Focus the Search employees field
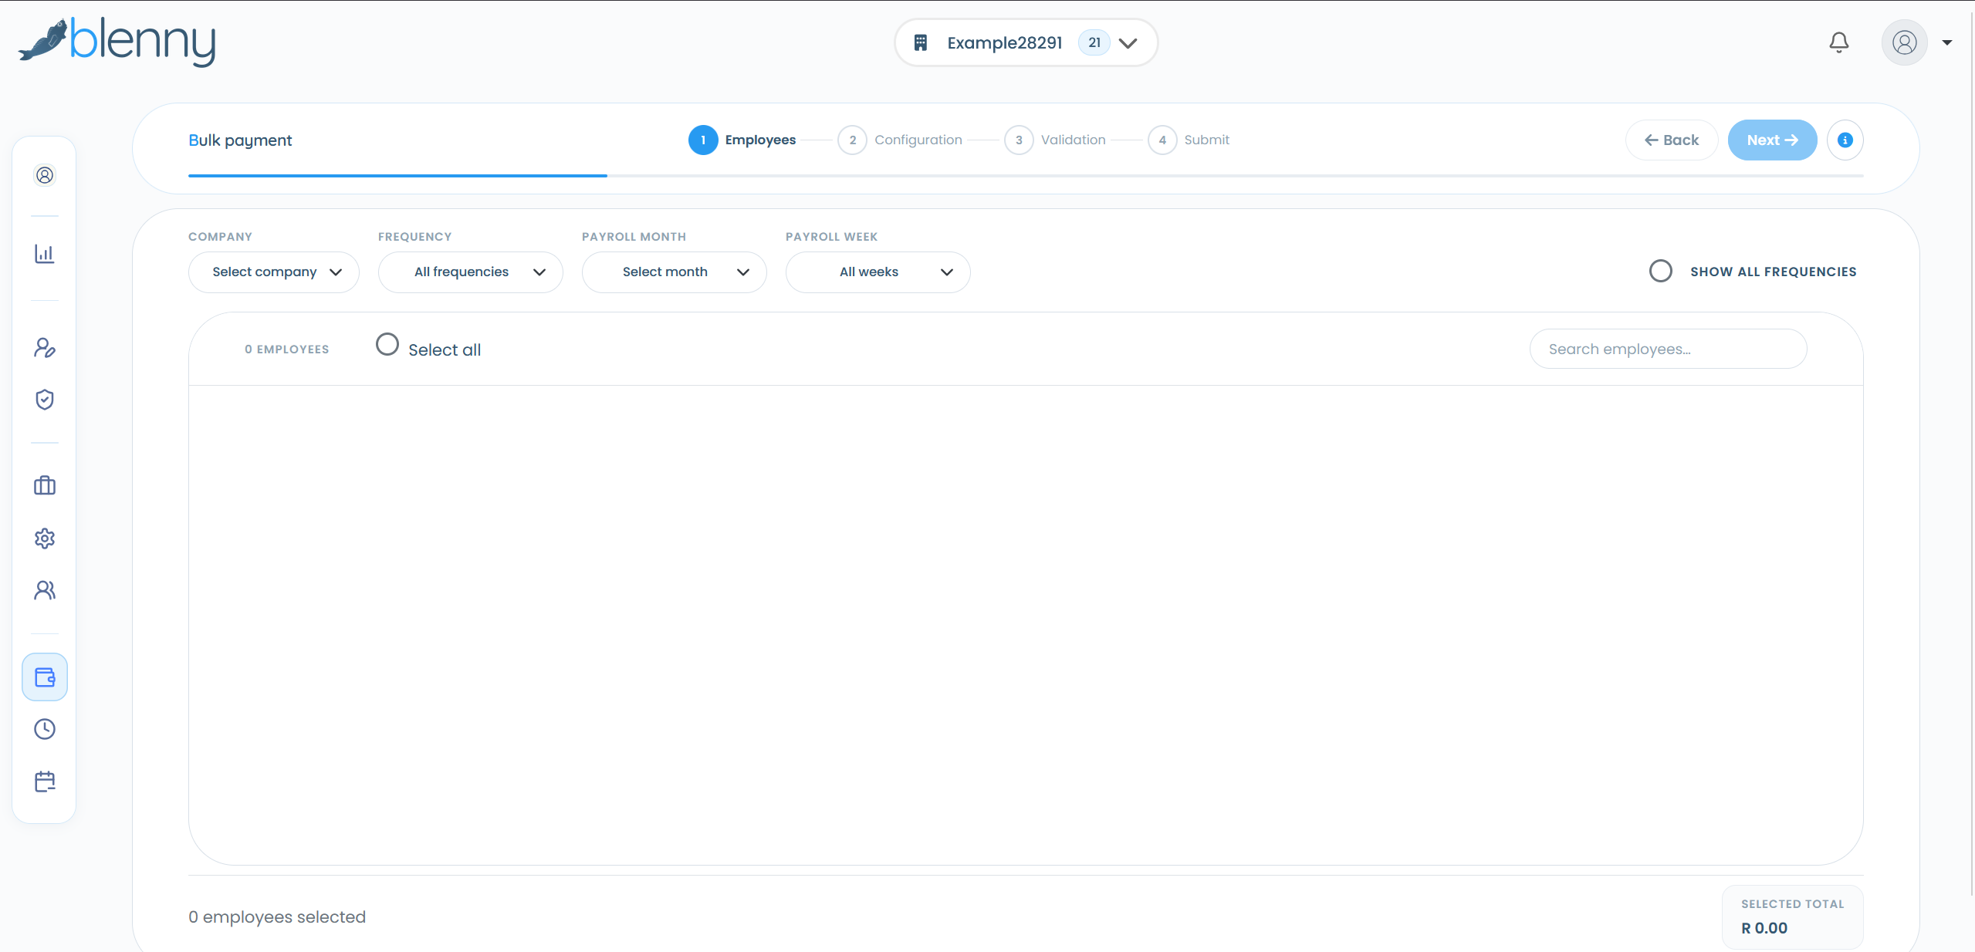This screenshot has width=1975, height=952. click(1669, 349)
